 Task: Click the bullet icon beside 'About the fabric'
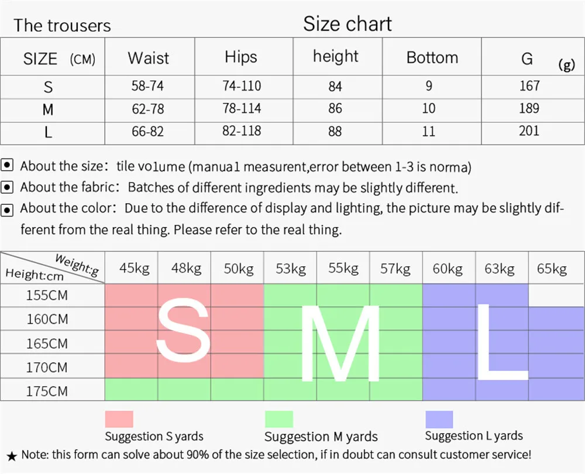point(8,187)
